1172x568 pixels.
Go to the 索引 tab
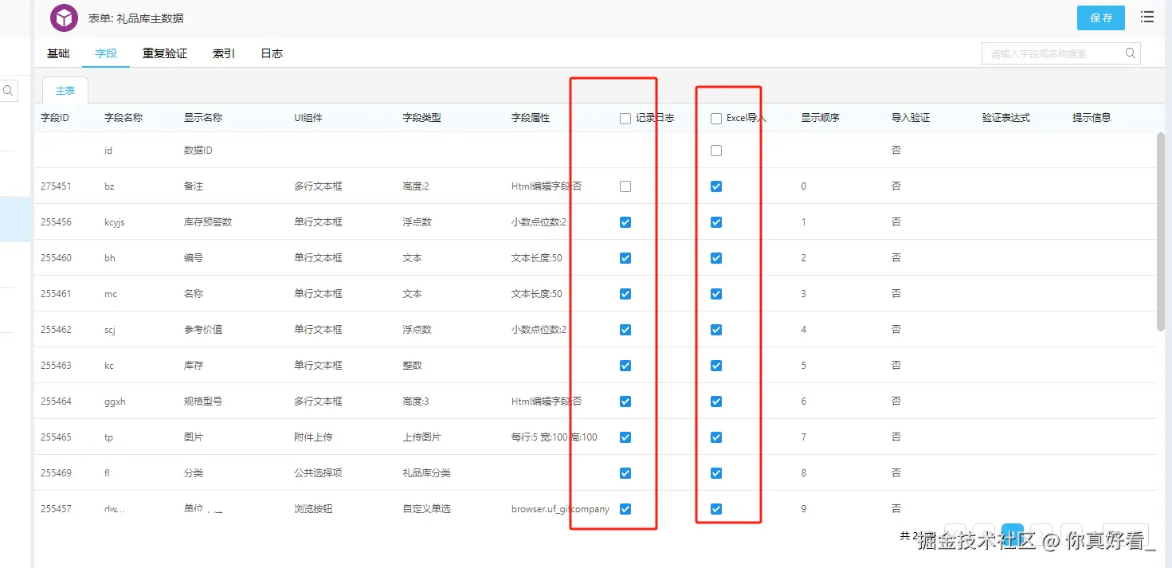coord(224,53)
